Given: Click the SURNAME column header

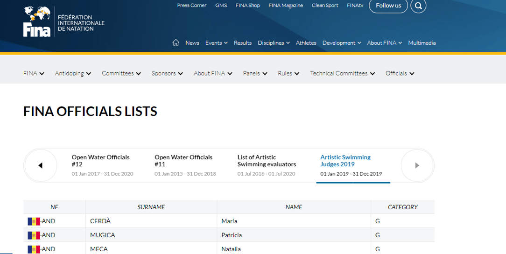Looking at the screenshot, I should click(x=151, y=207).
